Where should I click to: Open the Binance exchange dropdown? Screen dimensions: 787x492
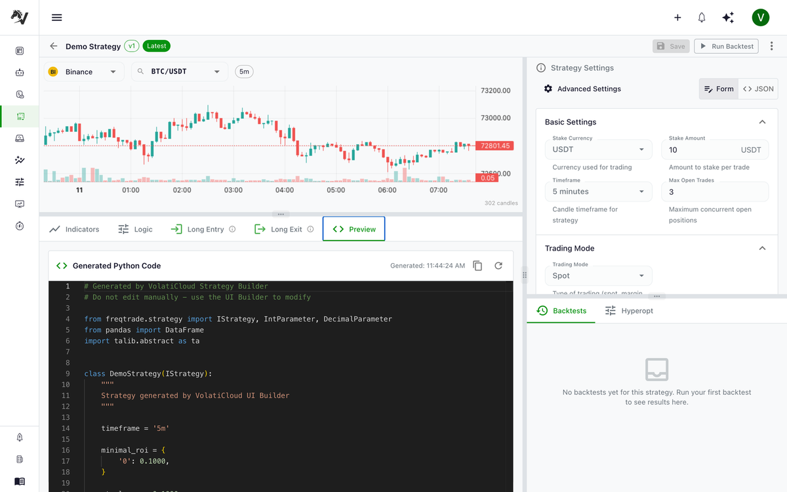(84, 72)
